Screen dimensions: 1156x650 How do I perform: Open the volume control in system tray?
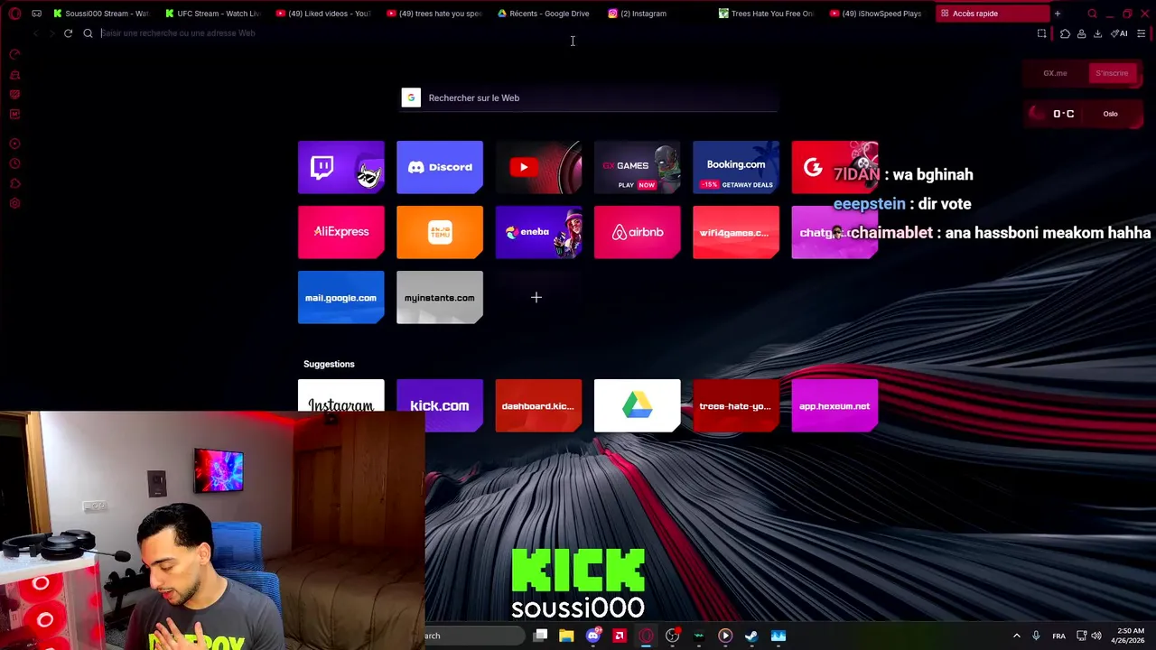pyautogui.click(x=1095, y=636)
